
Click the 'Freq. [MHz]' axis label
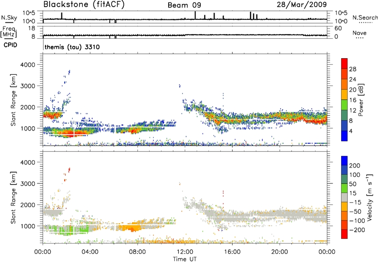(x=9, y=32)
